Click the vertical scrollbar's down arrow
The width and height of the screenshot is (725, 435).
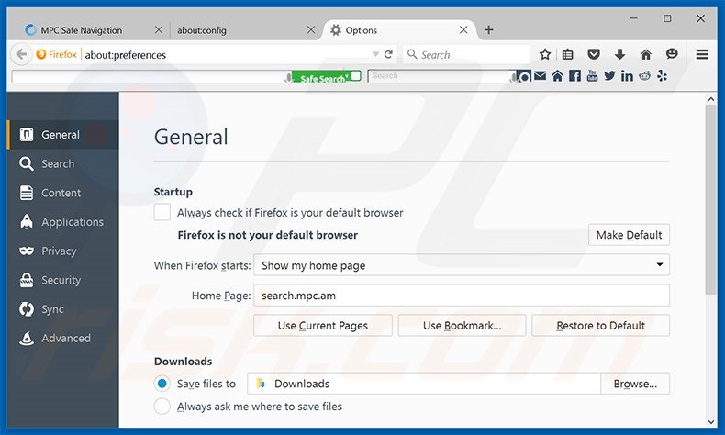(710, 422)
